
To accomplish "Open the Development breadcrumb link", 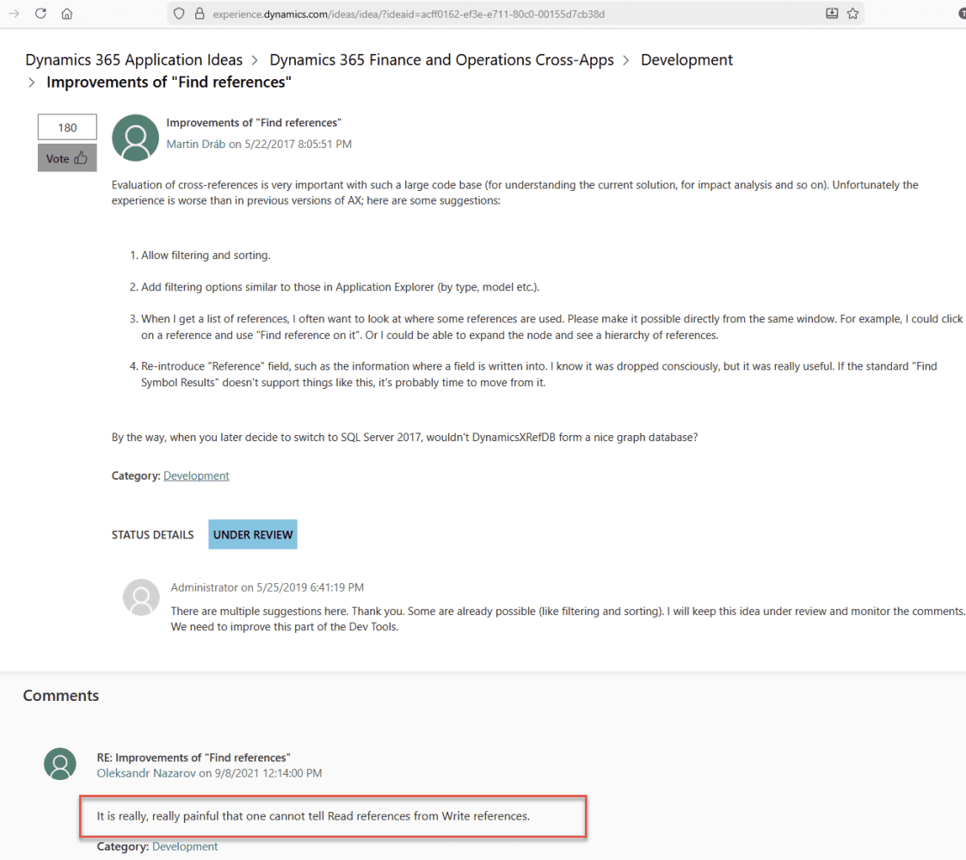I will pyautogui.click(x=686, y=60).
